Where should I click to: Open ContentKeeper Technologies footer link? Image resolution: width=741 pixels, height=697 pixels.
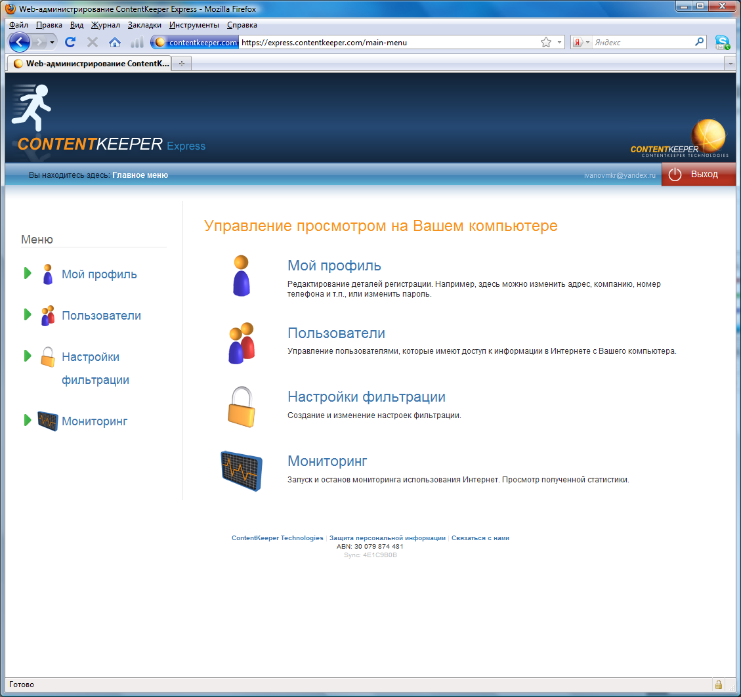tap(278, 538)
